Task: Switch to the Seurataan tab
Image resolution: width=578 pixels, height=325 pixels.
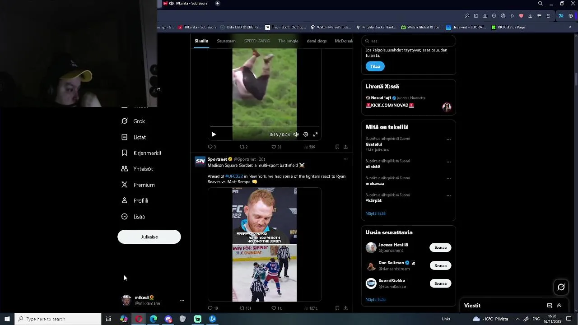Action: (x=226, y=41)
